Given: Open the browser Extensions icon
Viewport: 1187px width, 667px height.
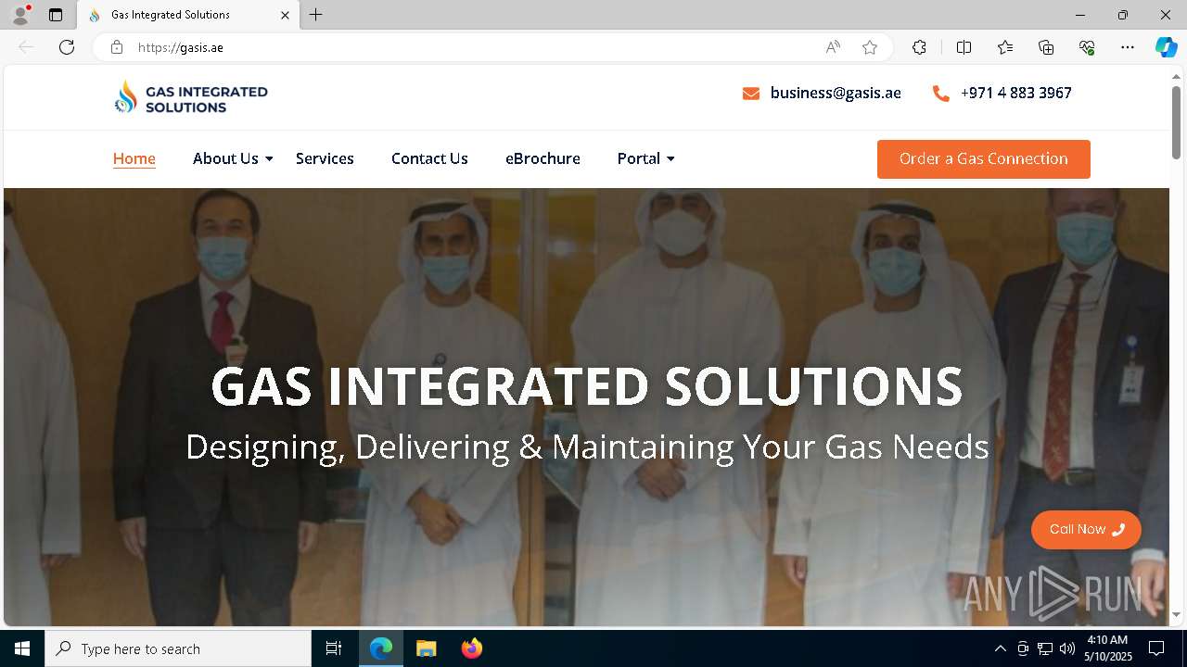Looking at the screenshot, I should click(919, 47).
